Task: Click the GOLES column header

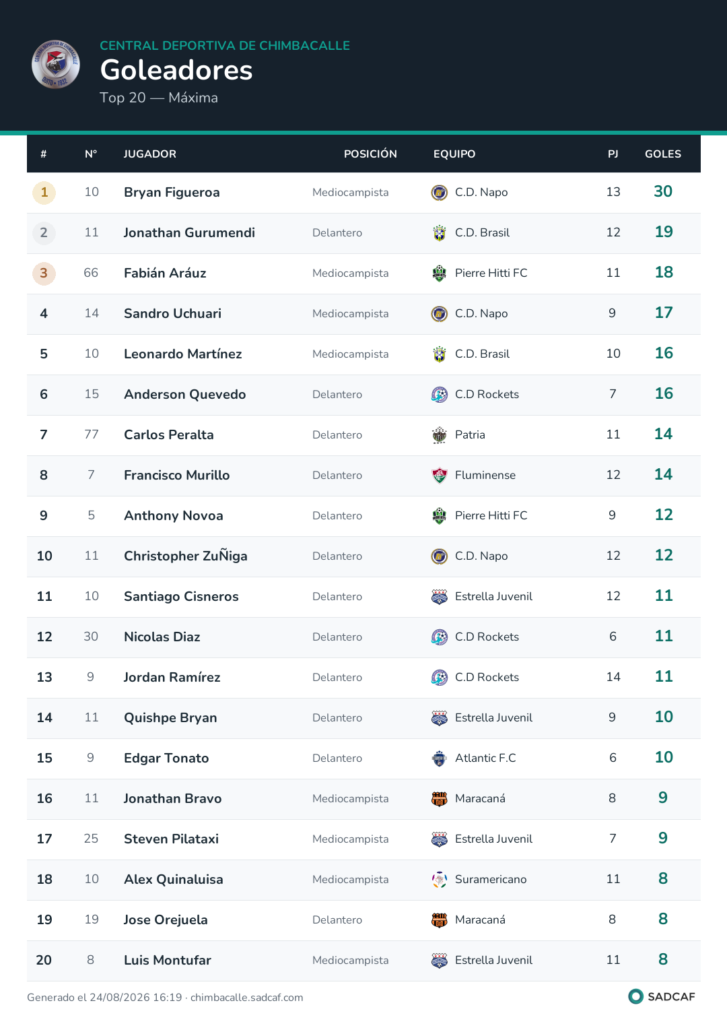Action: pyautogui.click(x=663, y=154)
